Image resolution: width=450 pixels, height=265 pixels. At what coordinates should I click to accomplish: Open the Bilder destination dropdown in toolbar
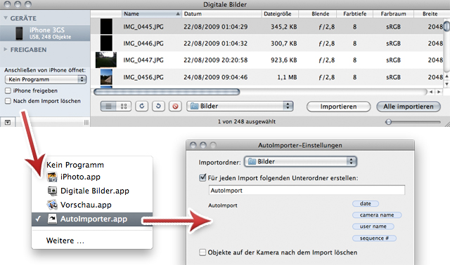(240, 106)
